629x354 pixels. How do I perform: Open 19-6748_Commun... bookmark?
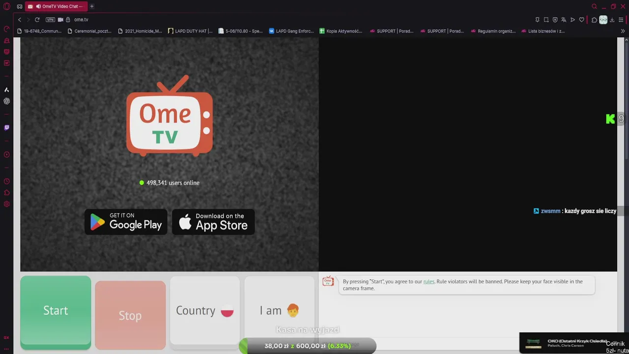click(39, 31)
